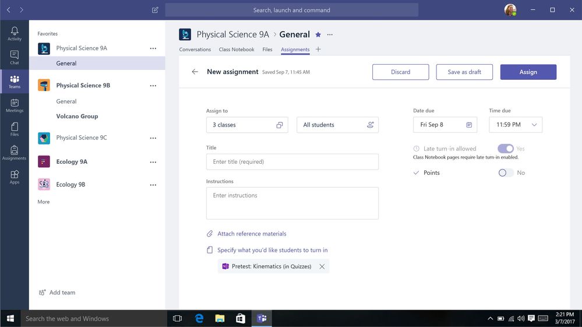The width and height of the screenshot is (582, 327).
Task: Open more options for Ecology 9A
Action: click(153, 162)
